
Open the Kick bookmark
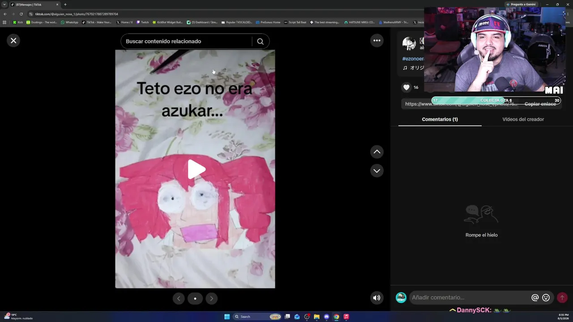[x=18, y=22]
